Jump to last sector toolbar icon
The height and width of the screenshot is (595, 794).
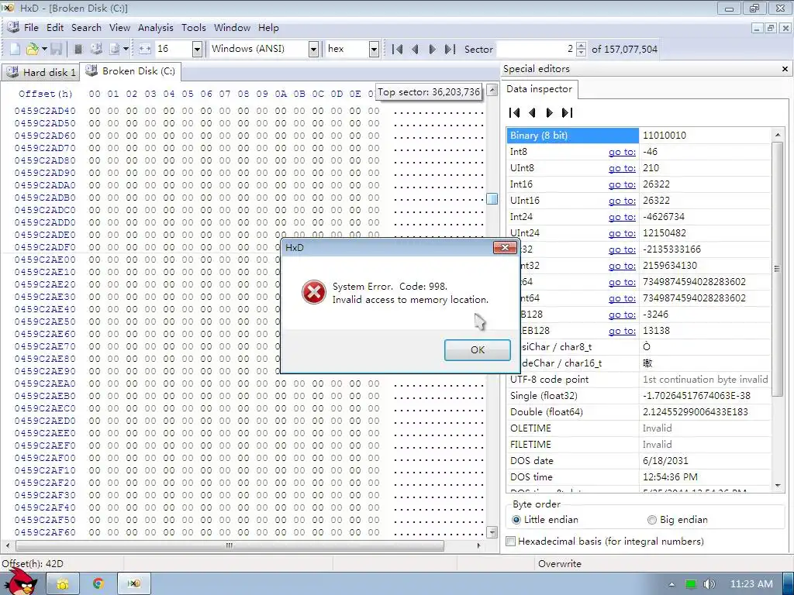[450, 49]
